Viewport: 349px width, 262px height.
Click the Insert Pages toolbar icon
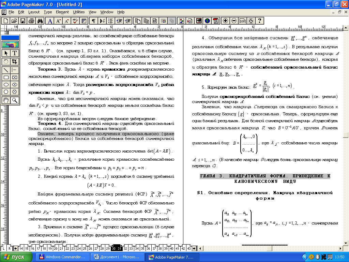coord(138,21)
